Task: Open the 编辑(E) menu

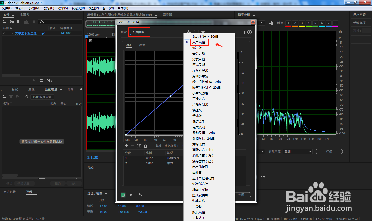Action: click(20, 8)
